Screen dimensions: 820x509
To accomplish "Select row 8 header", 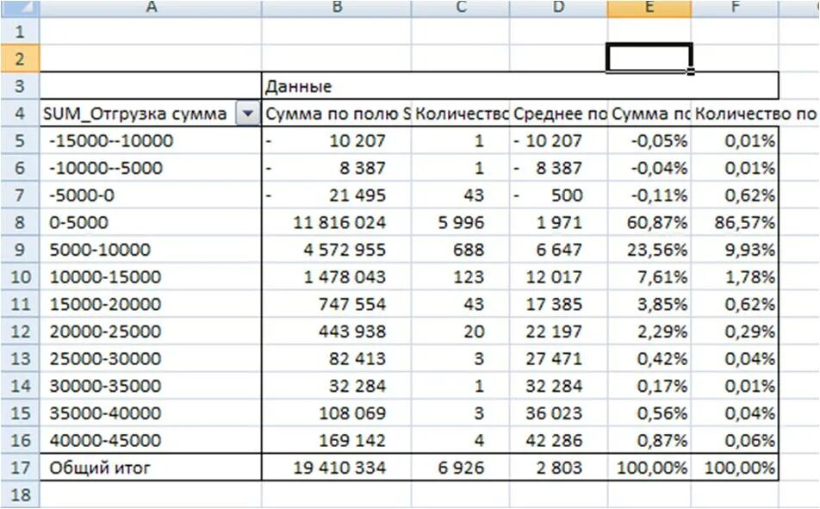I will [20, 222].
